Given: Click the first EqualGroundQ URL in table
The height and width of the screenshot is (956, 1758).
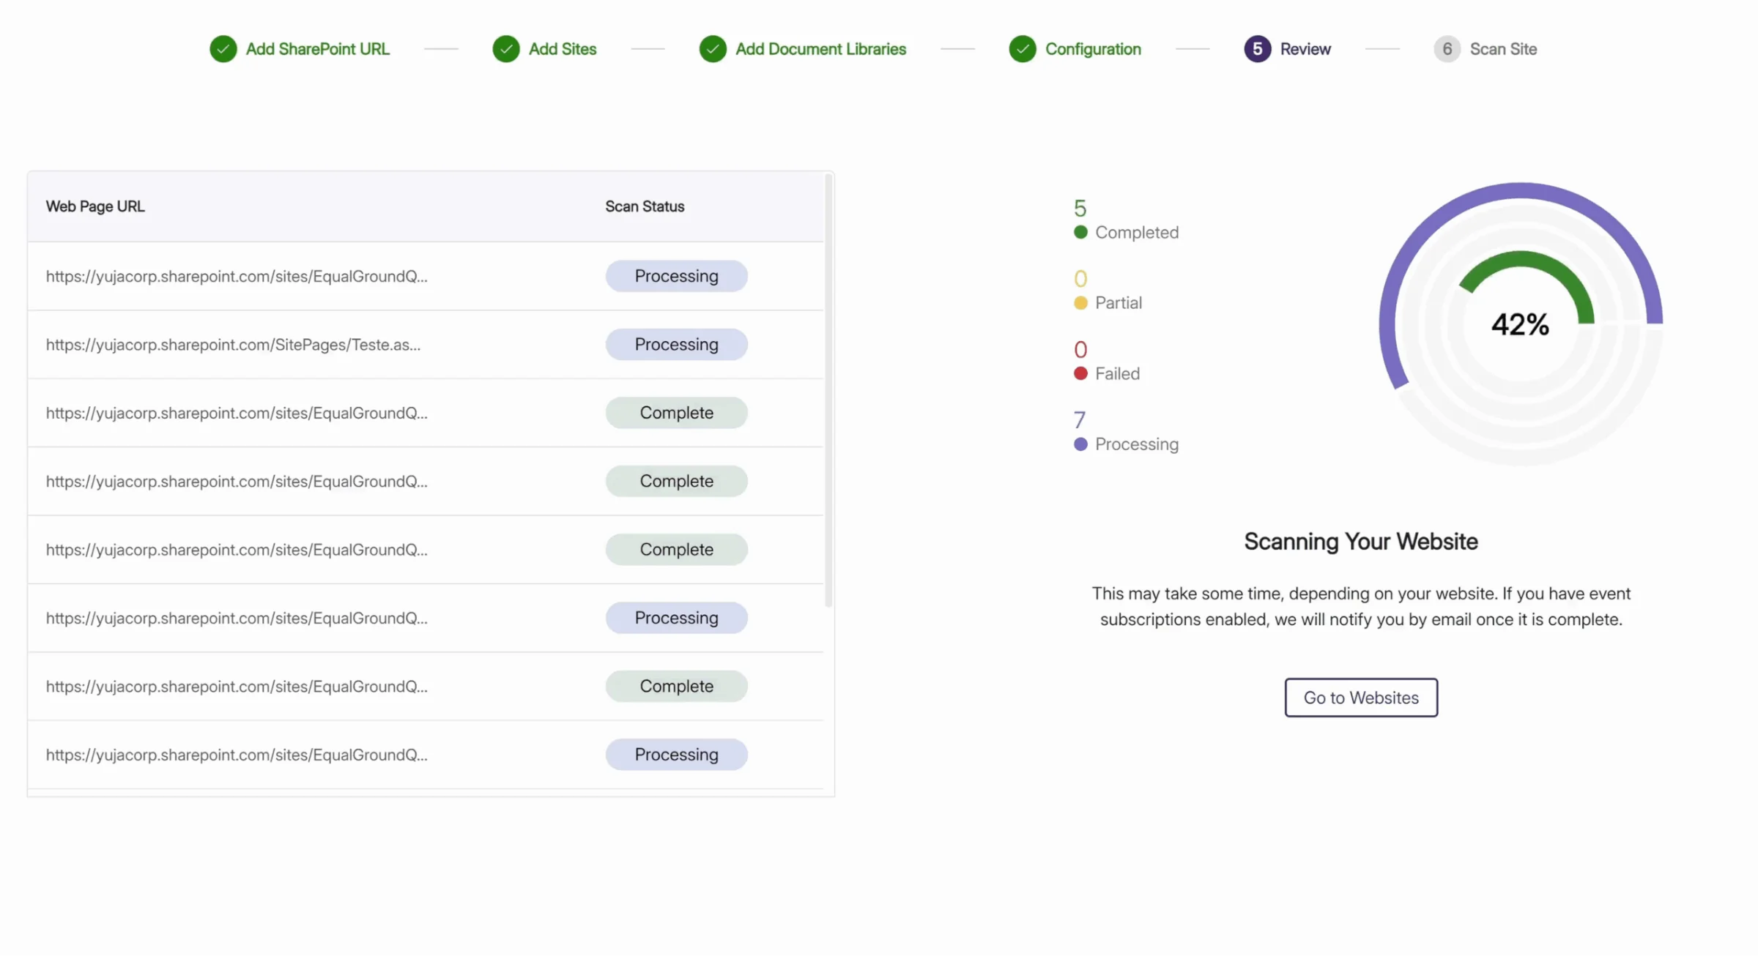Looking at the screenshot, I should coord(236,277).
